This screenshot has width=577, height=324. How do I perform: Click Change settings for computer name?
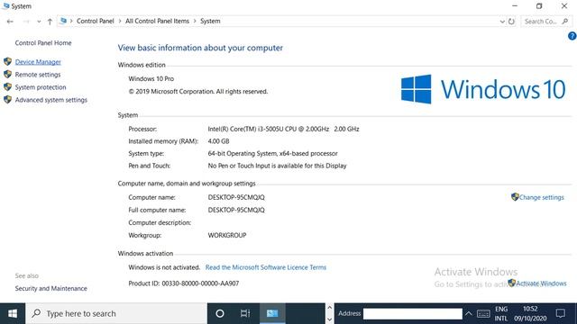541,197
